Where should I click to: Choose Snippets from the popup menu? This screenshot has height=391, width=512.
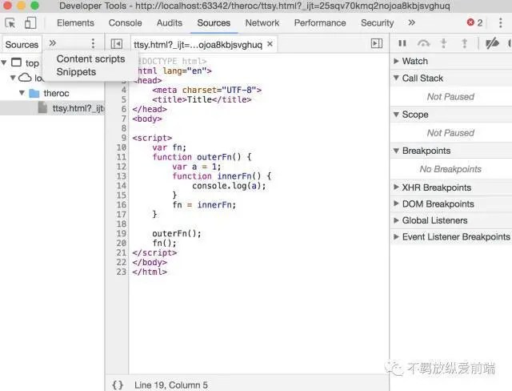click(x=76, y=72)
